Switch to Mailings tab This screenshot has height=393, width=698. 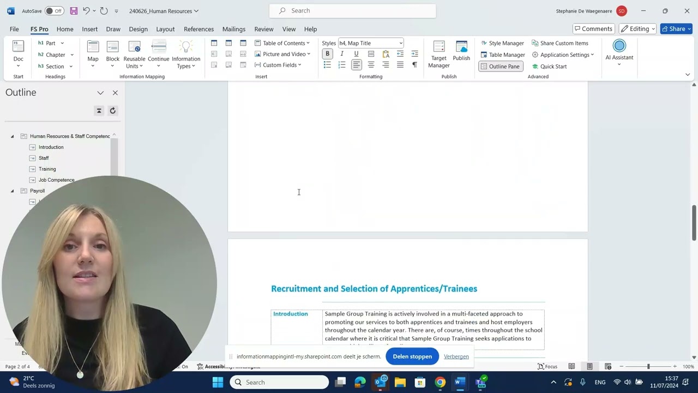click(234, 29)
